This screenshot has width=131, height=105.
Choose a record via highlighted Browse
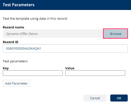115,34
